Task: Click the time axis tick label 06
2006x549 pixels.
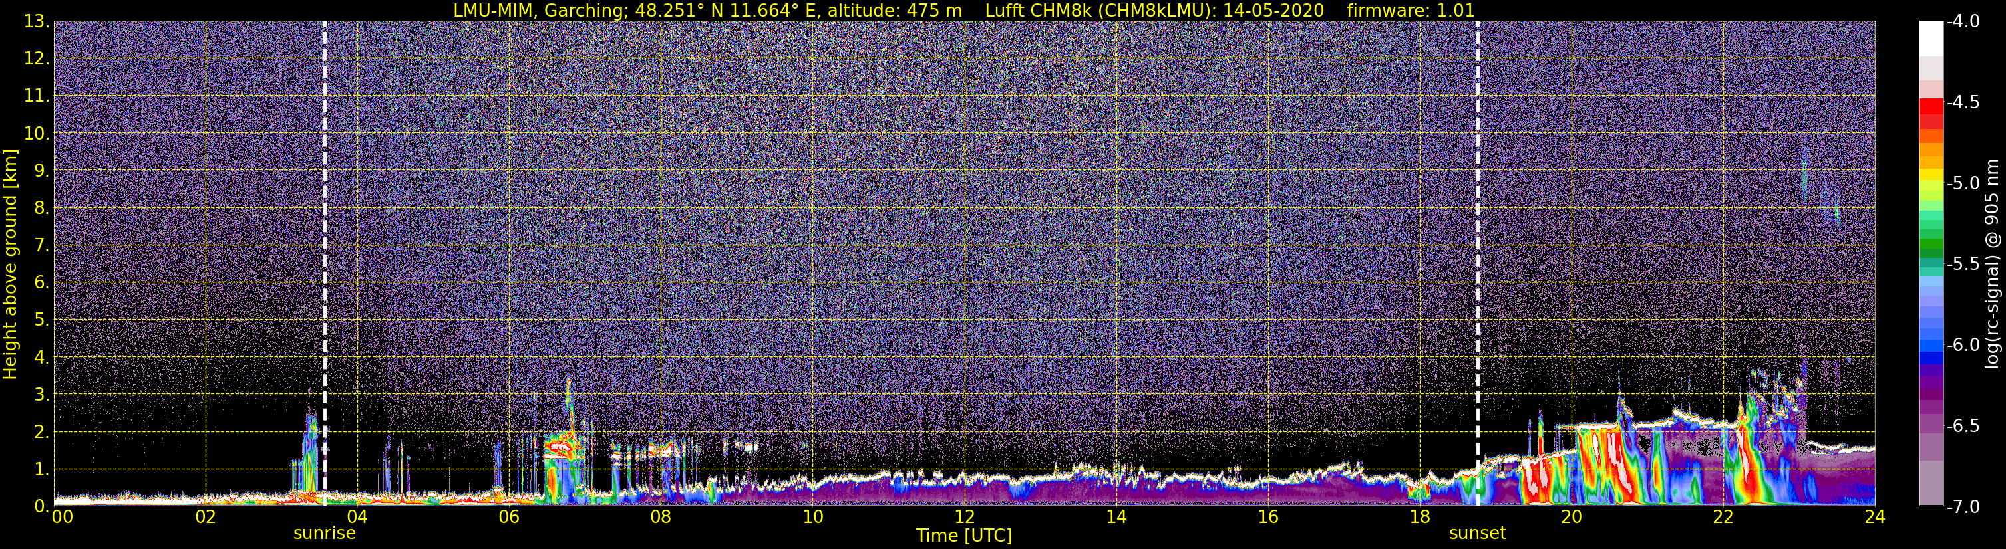Action: [x=509, y=517]
